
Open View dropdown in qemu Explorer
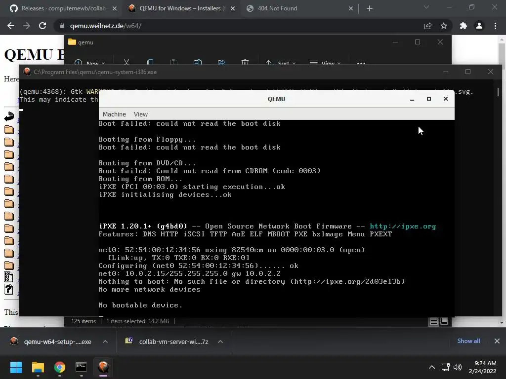tap(325, 63)
